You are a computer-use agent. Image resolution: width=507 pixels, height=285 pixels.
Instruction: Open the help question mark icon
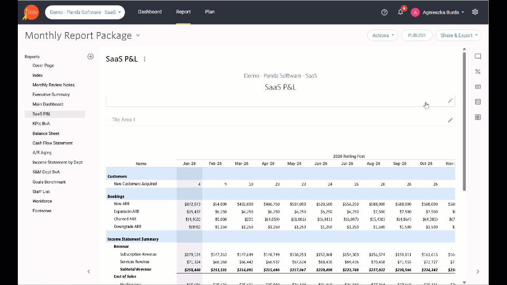pos(384,12)
